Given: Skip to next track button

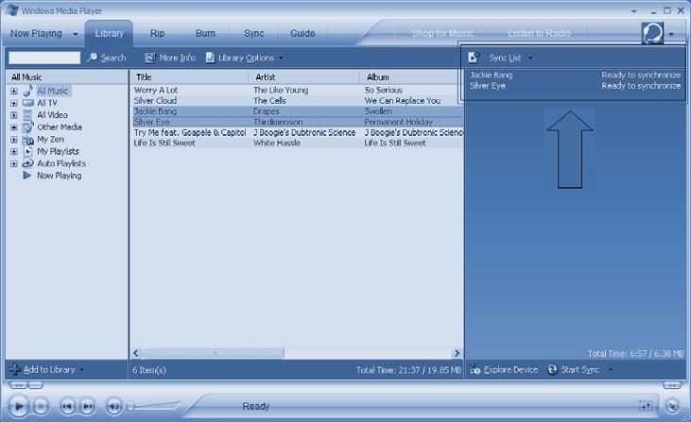Looking at the screenshot, I should point(87,406).
